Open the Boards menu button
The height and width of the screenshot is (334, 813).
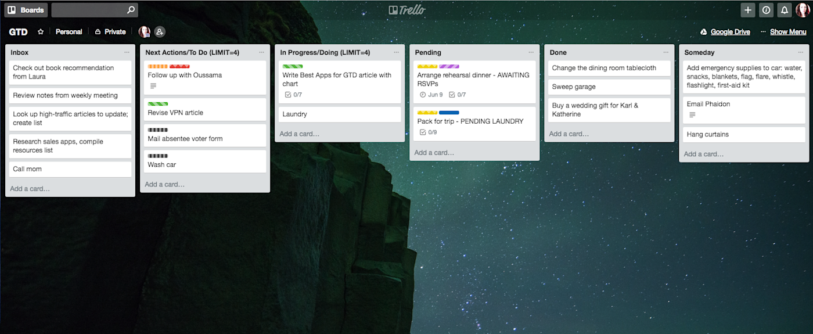[25, 10]
